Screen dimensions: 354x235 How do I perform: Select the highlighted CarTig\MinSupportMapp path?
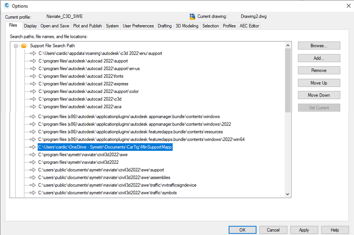[105, 147]
